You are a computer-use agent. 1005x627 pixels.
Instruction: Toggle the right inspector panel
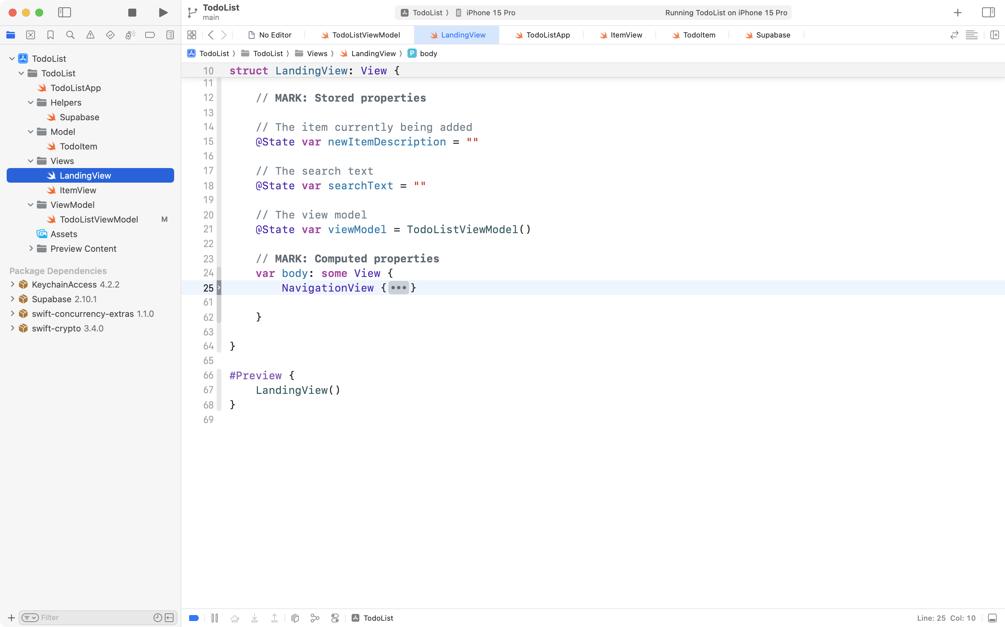click(988, 12)
